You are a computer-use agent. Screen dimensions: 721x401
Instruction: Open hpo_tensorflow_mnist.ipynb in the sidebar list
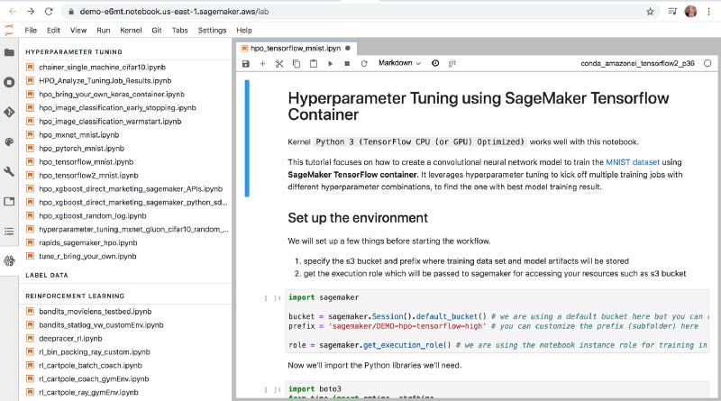(86, 162)
